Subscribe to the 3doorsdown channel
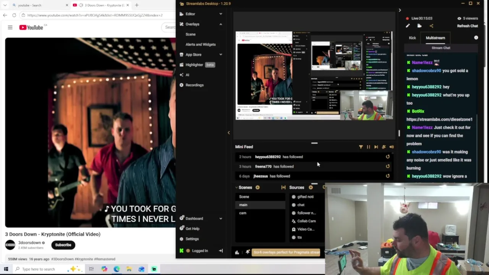Image resolution: width=489 pixels, height=275 pixels. pyautogui.click(x=63, y=245)
